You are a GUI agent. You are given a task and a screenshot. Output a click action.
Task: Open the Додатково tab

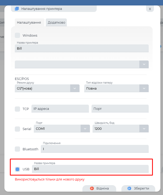coord(56,23)
